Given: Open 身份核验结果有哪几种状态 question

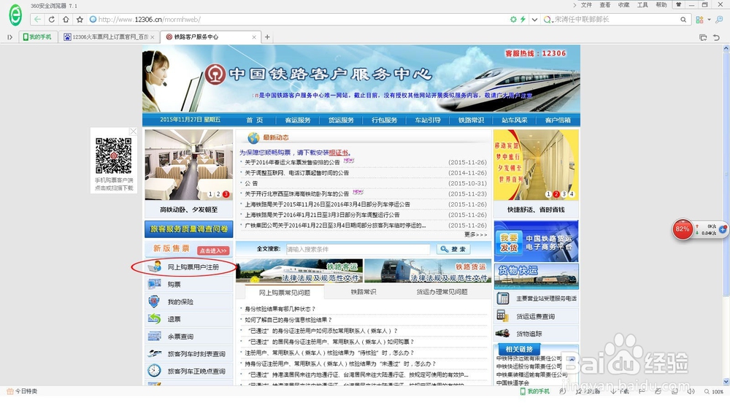Looking at the screenshot, I should (x=280, y=309).
